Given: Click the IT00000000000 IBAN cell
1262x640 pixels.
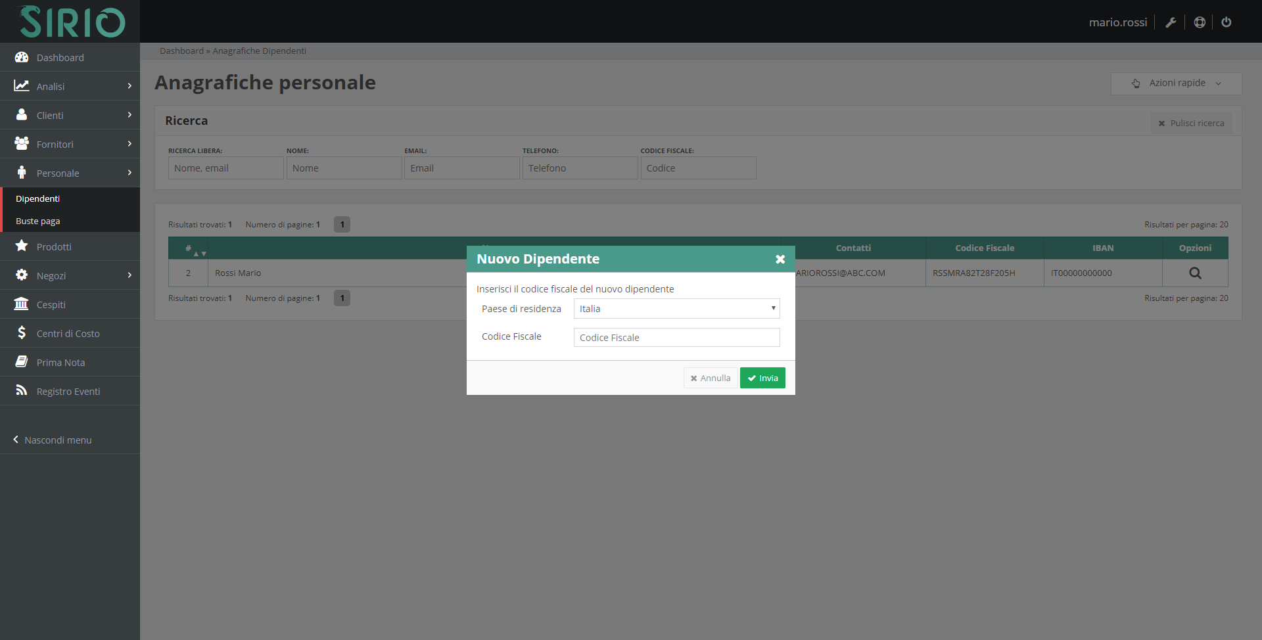Looking at the screenshot, I should 1103,273.
